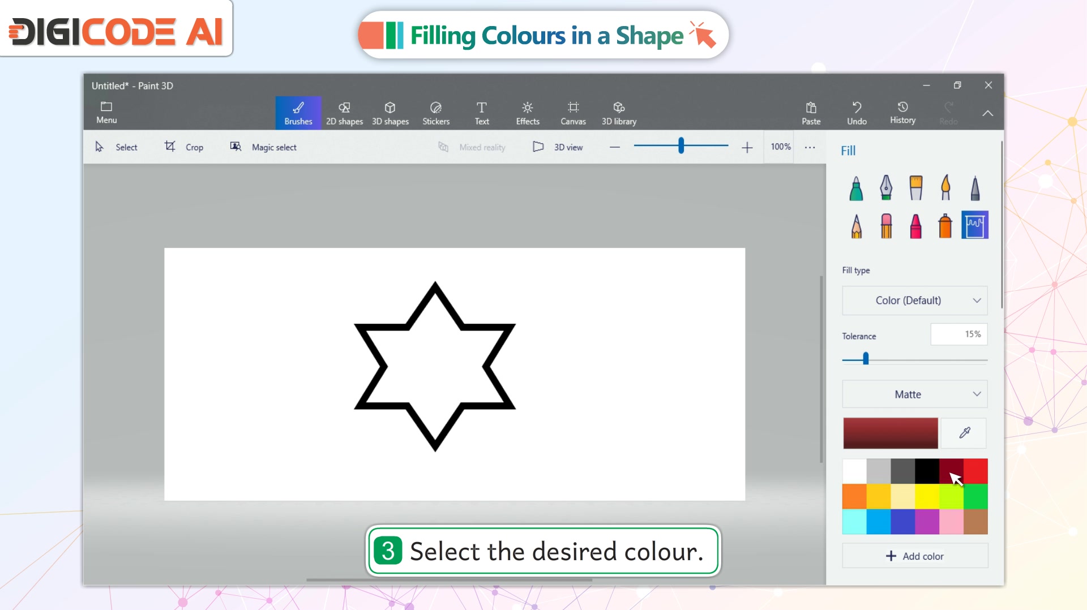Click the Tolerance 15% input field
Viewport: 1087px width, 610px height.
pyautogui.click(x=959, y=334)
